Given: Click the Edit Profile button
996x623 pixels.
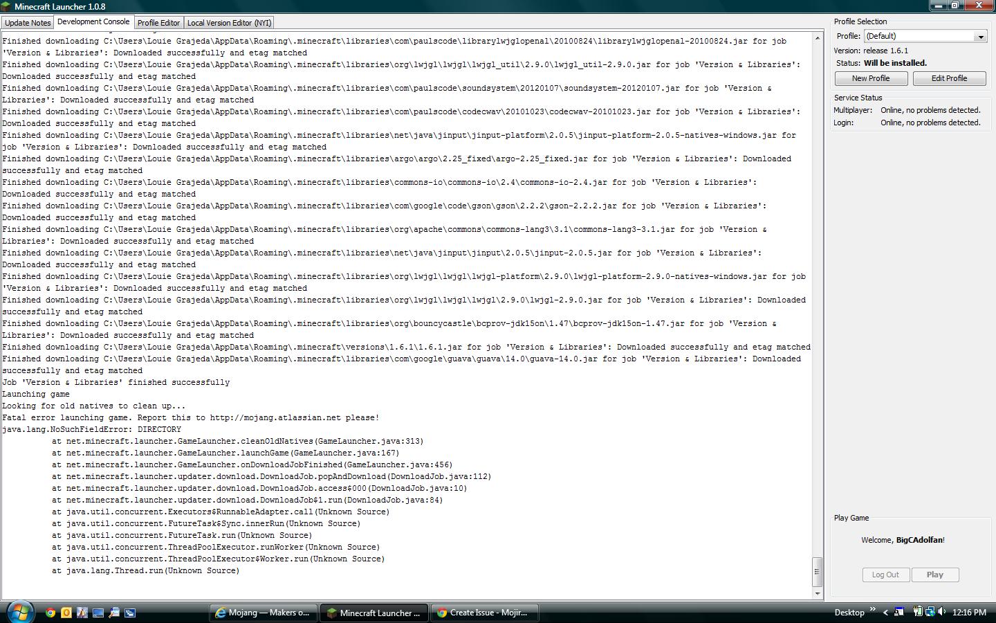Looking at the screenshot, I should click(949, 78).
